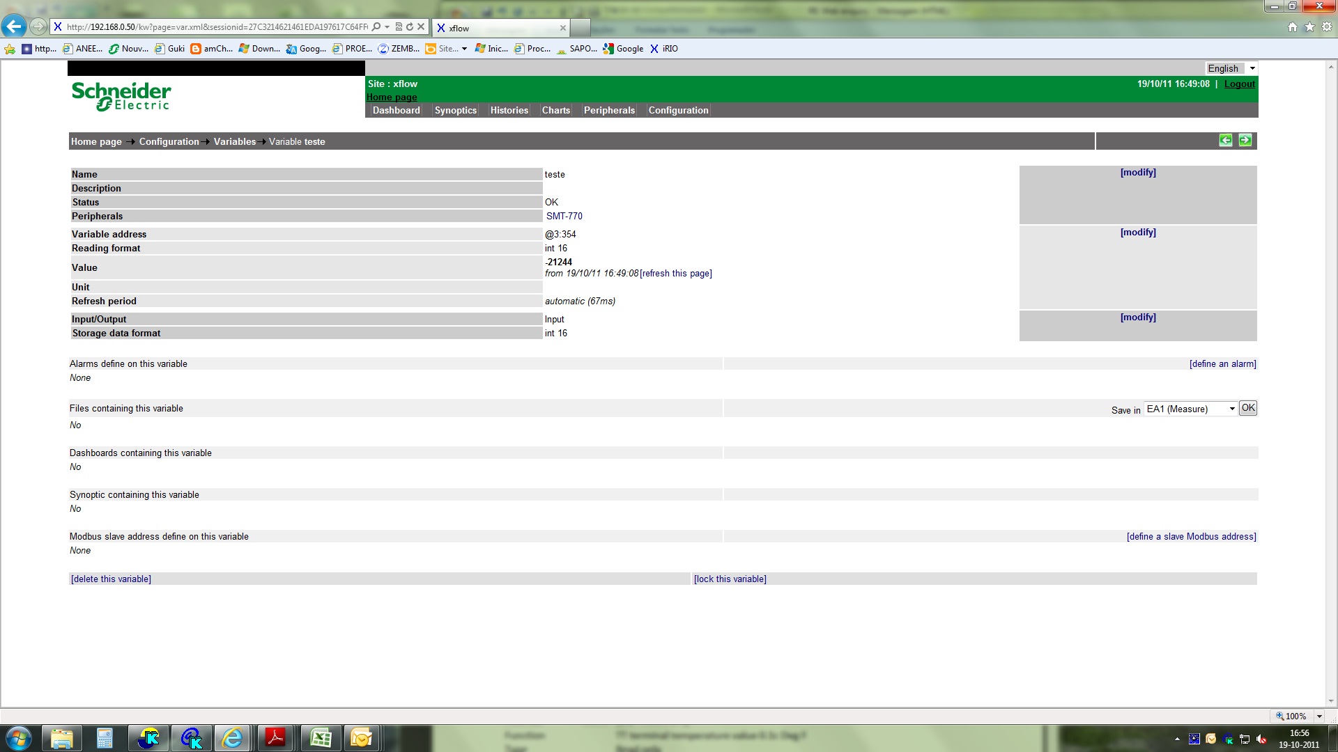Viewport: 1338px width, 752px height.
Task: Open Excel from the Windows taskbar
Action: 321,737
